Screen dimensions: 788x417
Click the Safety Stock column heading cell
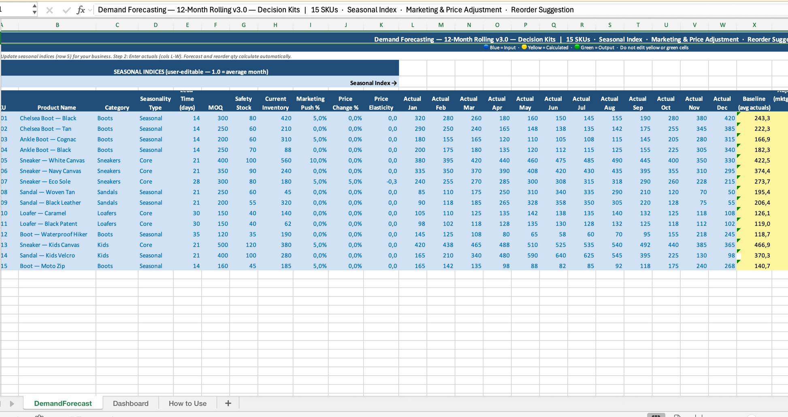pyautogui.click(x=243, y=103)
